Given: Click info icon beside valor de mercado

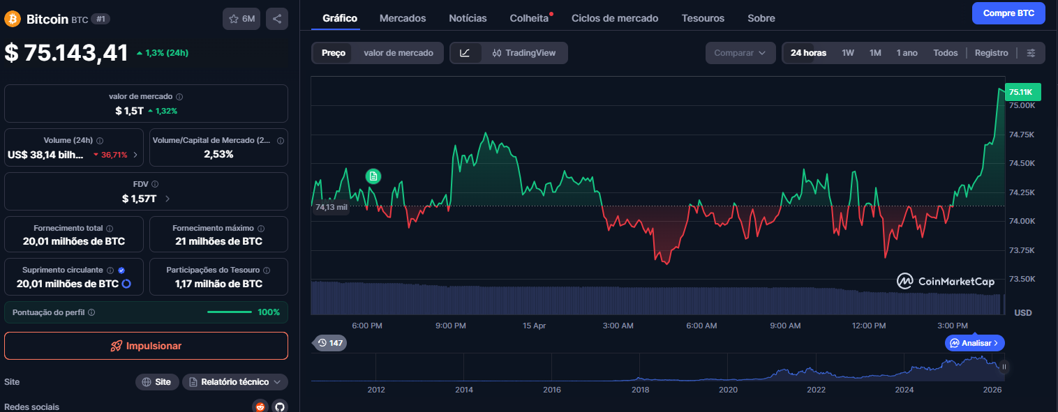Looking at the screenshot, I should (x=179, y=97).
